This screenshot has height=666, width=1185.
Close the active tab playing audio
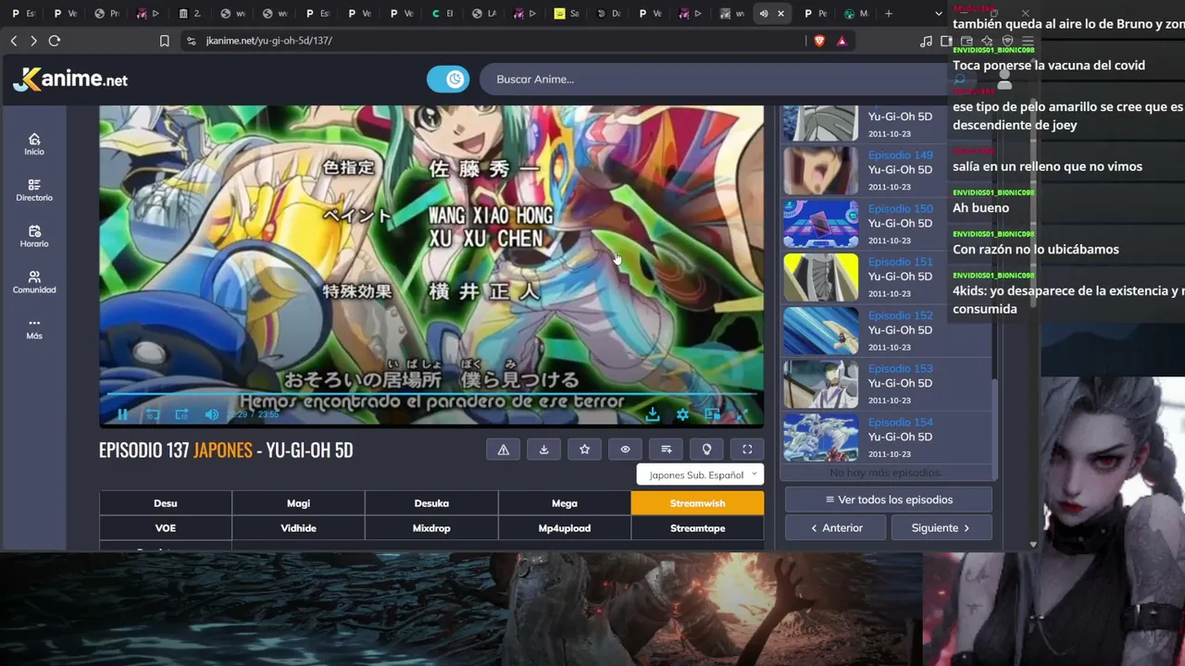pyautogui.click(x=781, y=14)
